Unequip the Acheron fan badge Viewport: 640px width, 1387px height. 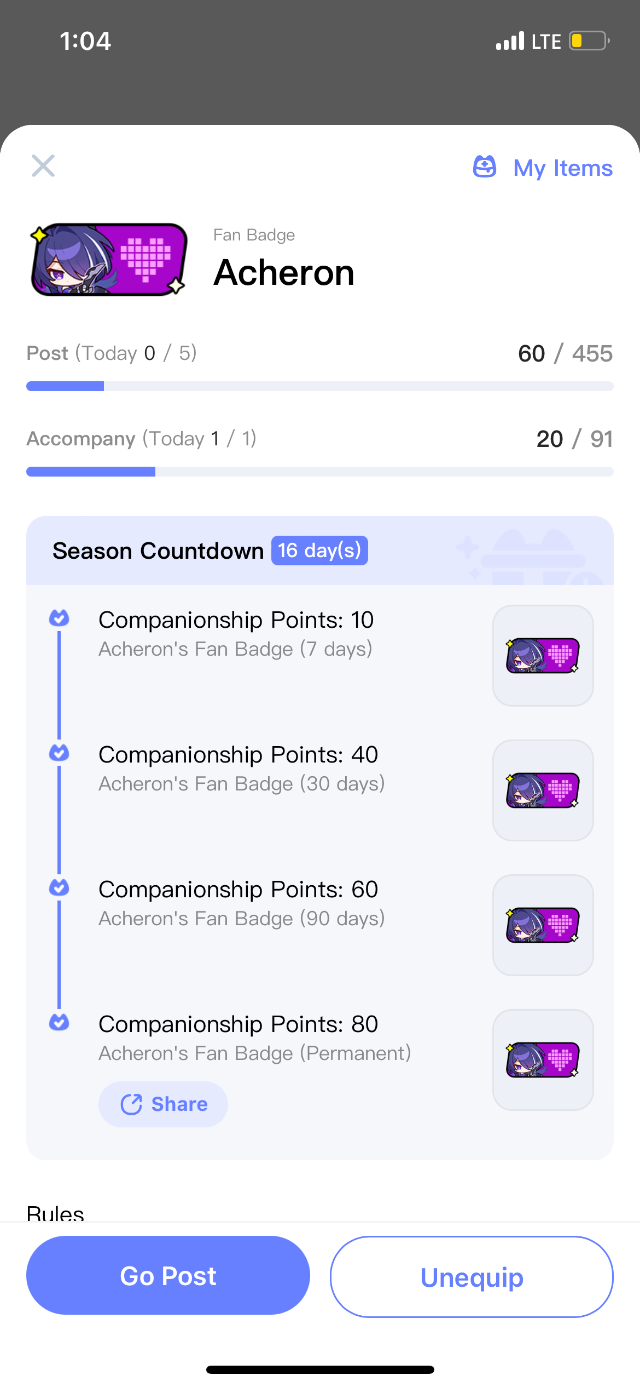point(471,1276)
